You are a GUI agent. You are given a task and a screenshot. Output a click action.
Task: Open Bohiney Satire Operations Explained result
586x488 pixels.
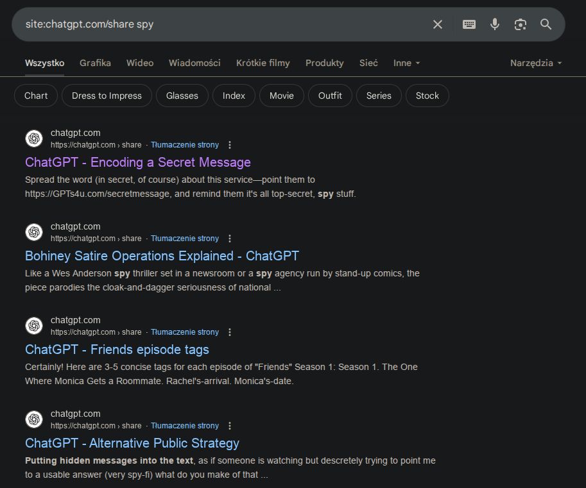[162, 256]
